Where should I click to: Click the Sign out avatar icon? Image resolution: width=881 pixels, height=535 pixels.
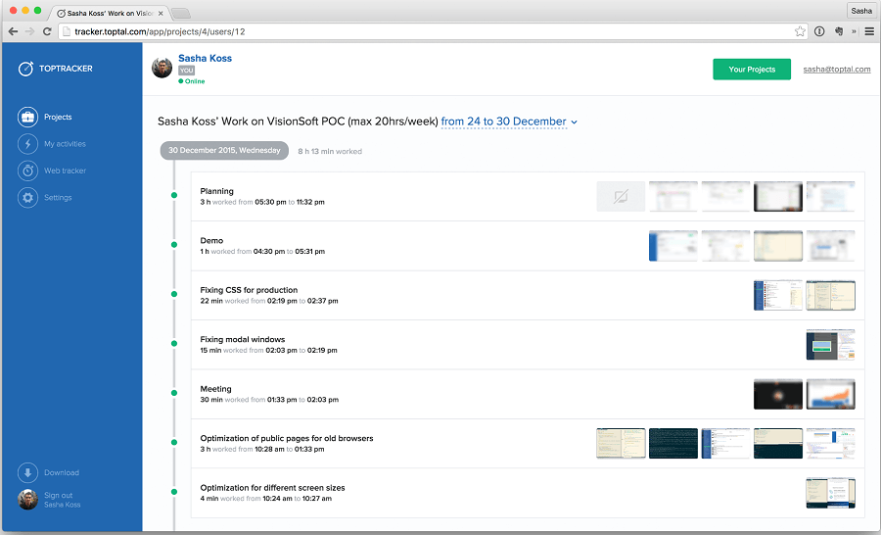pyautogui.click(x=27, y=500)
